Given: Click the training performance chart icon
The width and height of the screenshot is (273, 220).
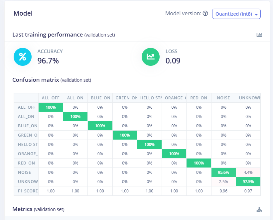Looking at the screenshot, I should 259,35.
